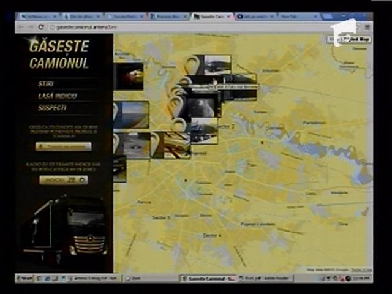
Task: Click the browser reload page icon
Action: point(41,27)
